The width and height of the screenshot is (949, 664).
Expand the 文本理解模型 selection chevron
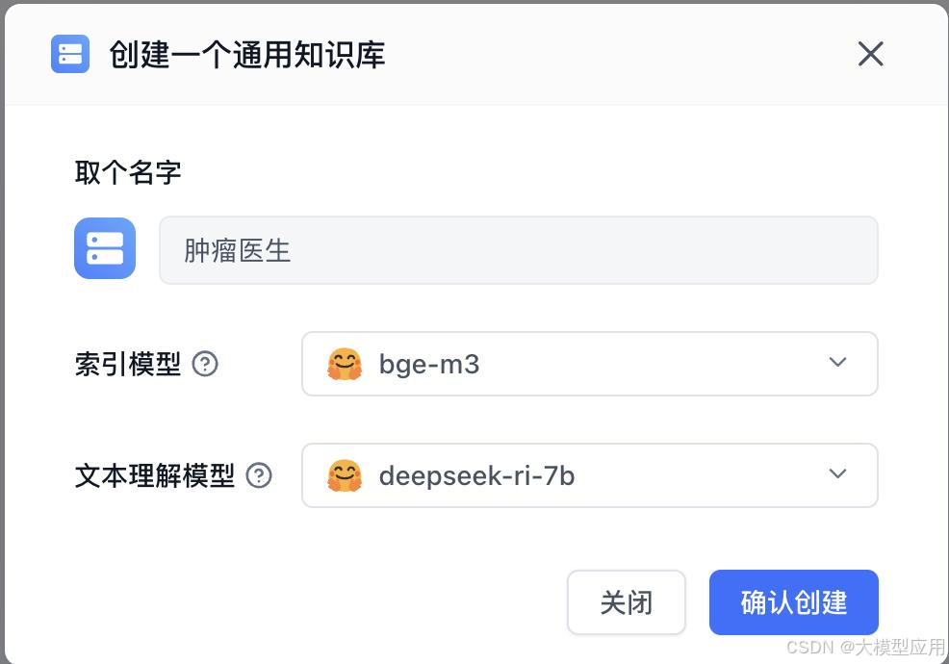837,473
